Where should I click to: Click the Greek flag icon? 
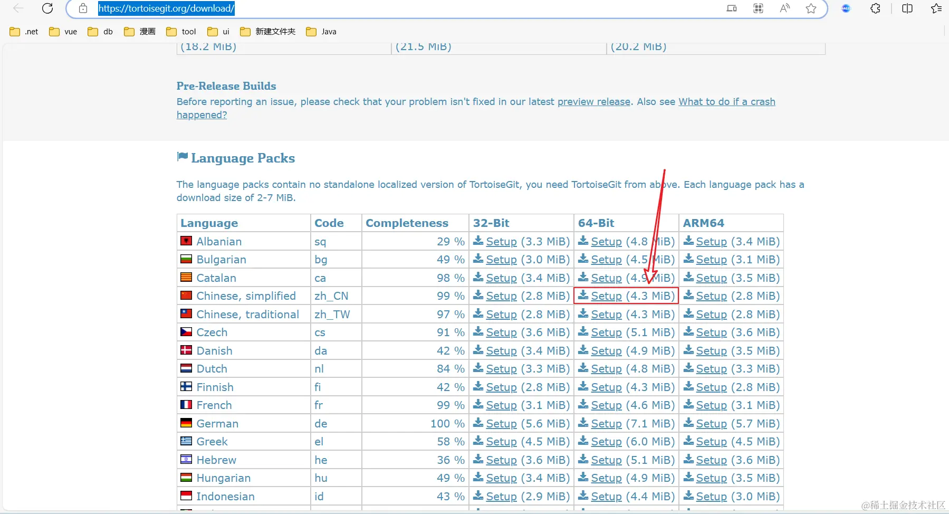186,441
